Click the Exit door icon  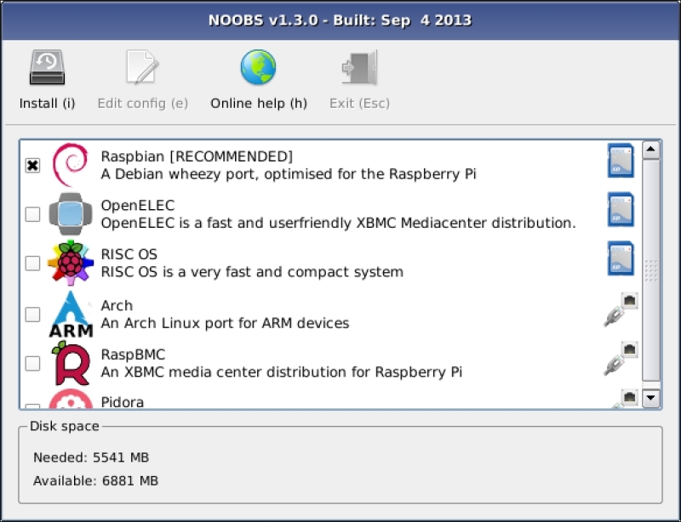359,67
